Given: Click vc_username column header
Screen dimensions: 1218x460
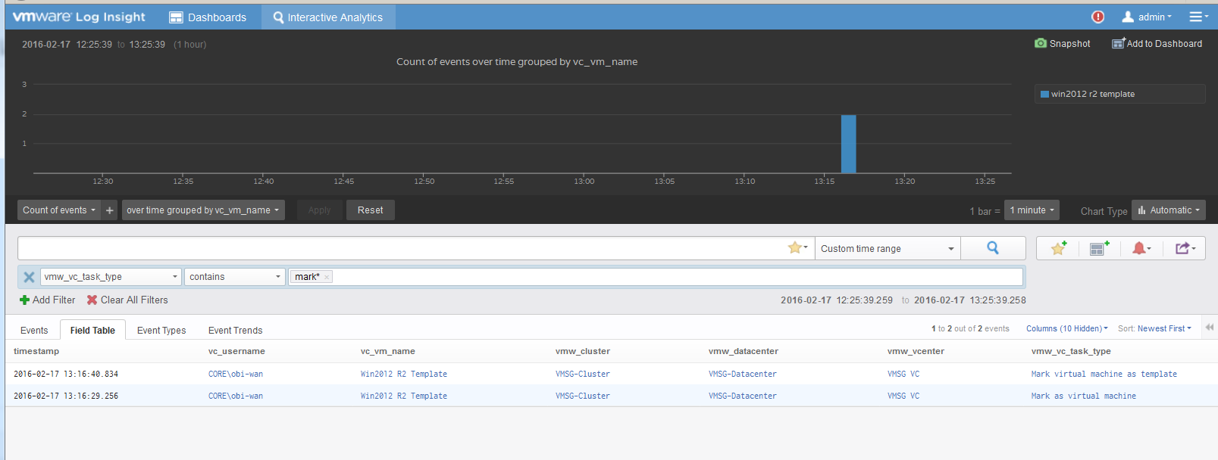Looking at the screenshot, I should tap(236, 351).
